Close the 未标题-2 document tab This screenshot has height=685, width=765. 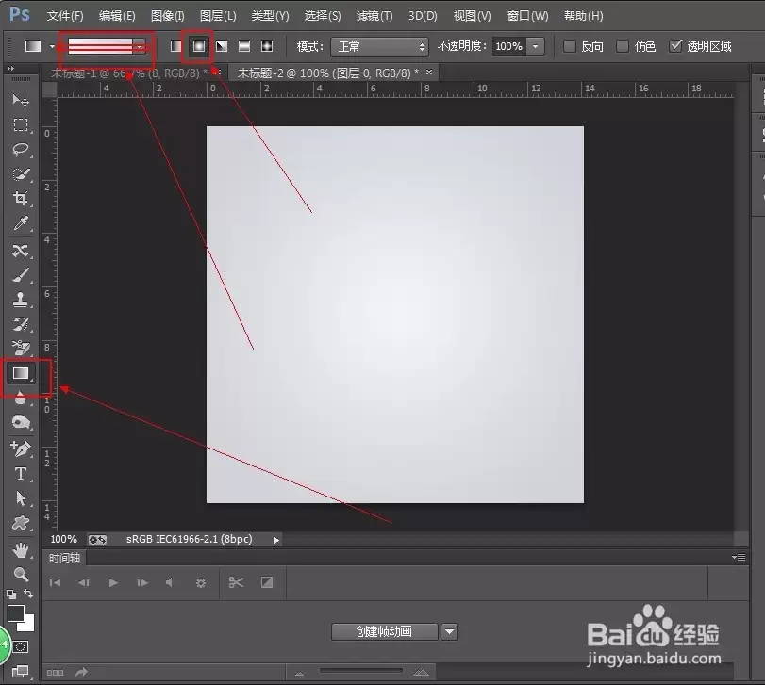click(429, 73)
